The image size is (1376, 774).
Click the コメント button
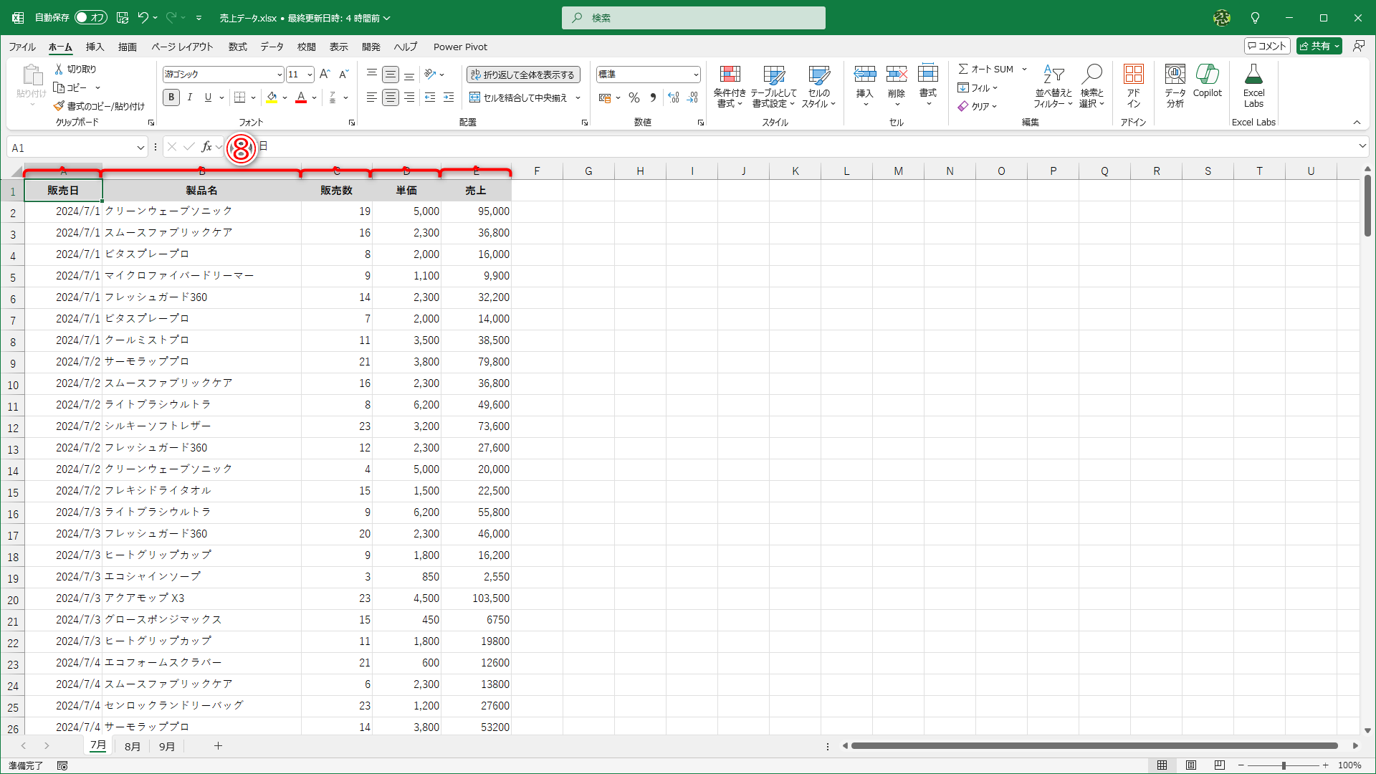click(1267, 46)
